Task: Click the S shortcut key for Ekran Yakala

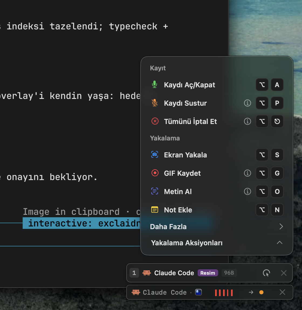Action: 277,155
